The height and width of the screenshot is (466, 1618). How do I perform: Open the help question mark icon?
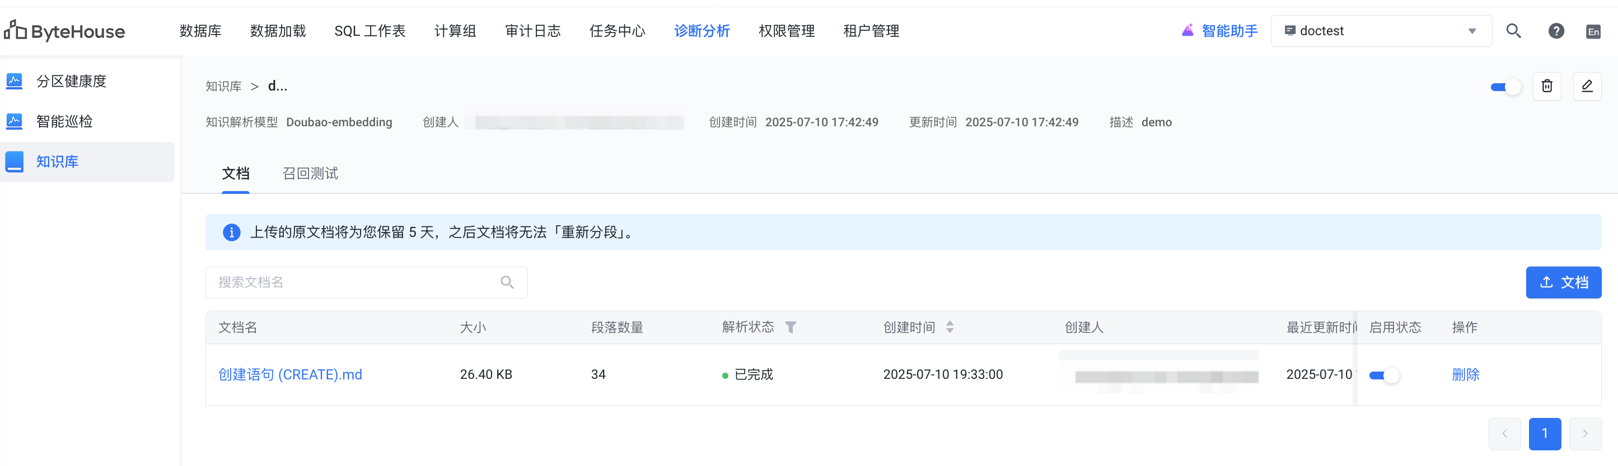(1556, 31)
